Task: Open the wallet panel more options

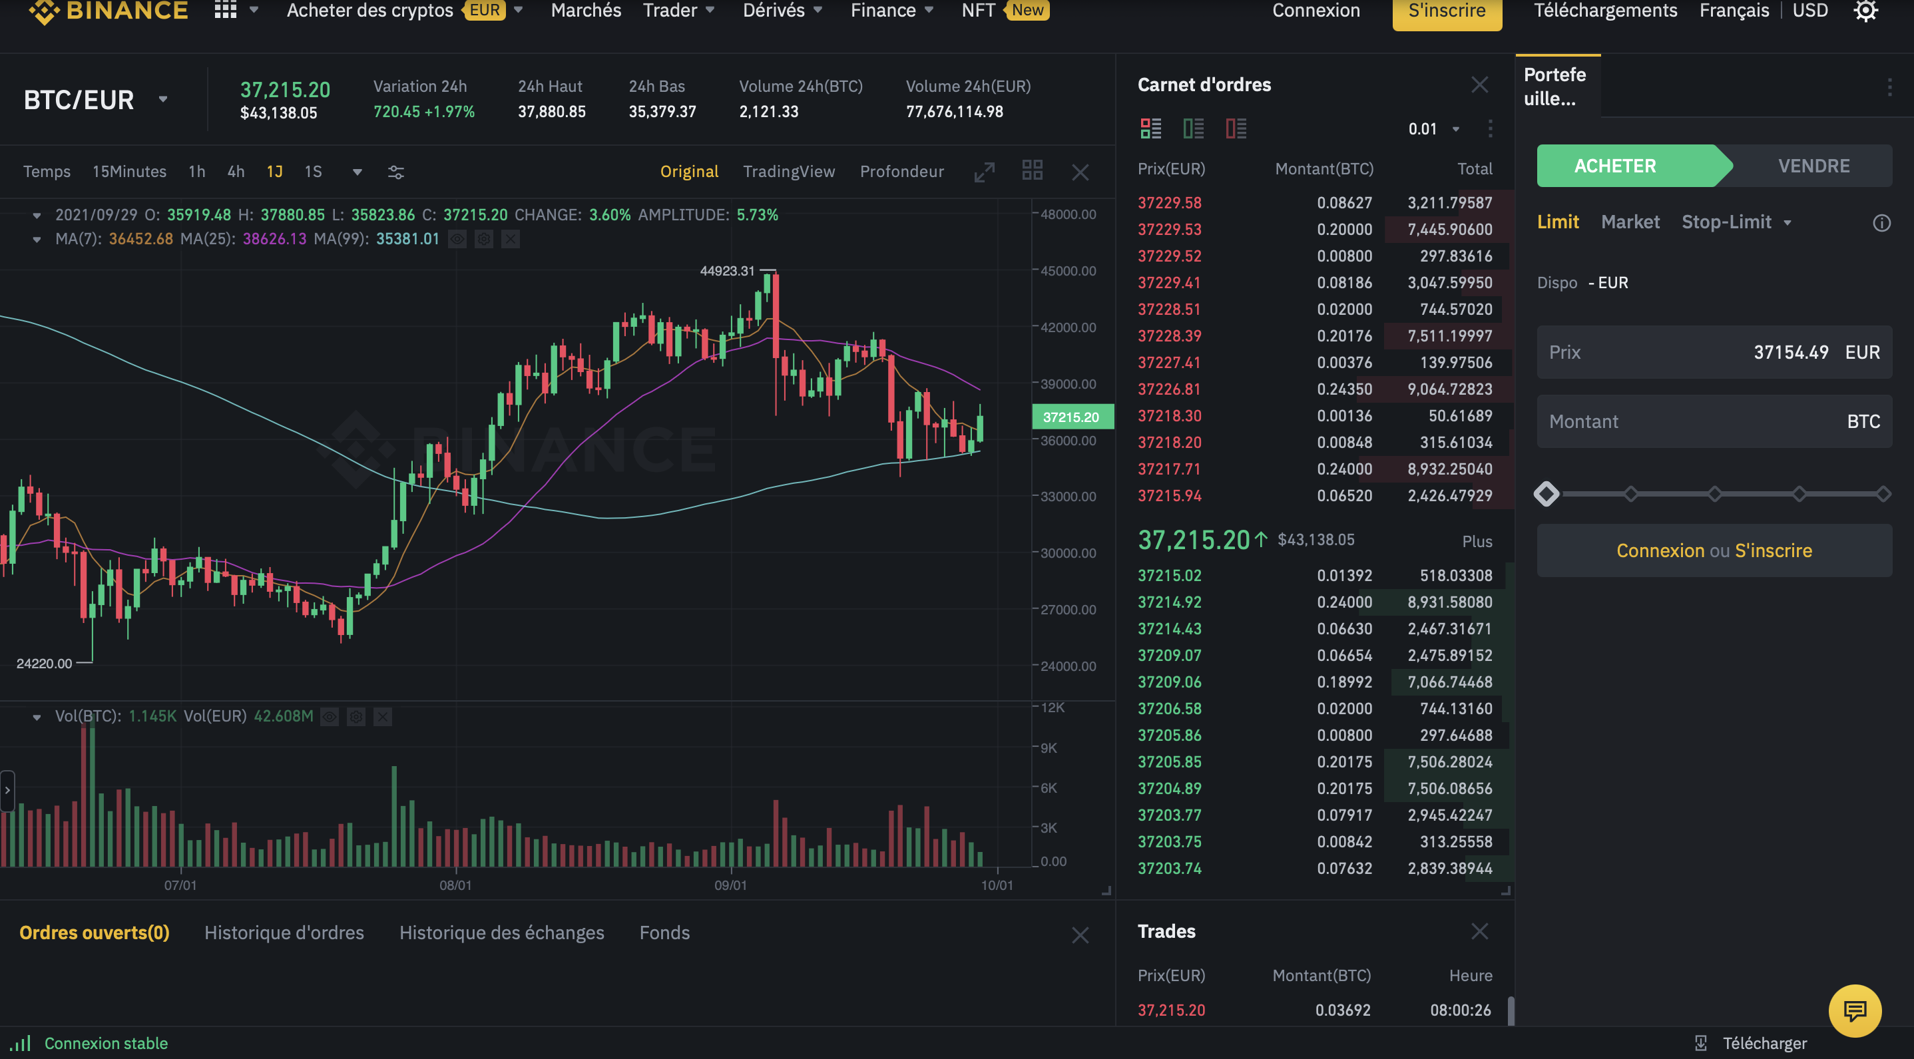Action: point(1889,88)
